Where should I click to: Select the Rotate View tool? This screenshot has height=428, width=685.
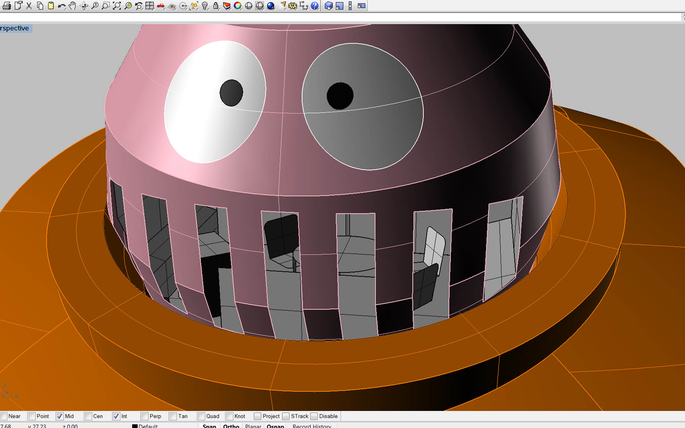[x=84, y=6]
